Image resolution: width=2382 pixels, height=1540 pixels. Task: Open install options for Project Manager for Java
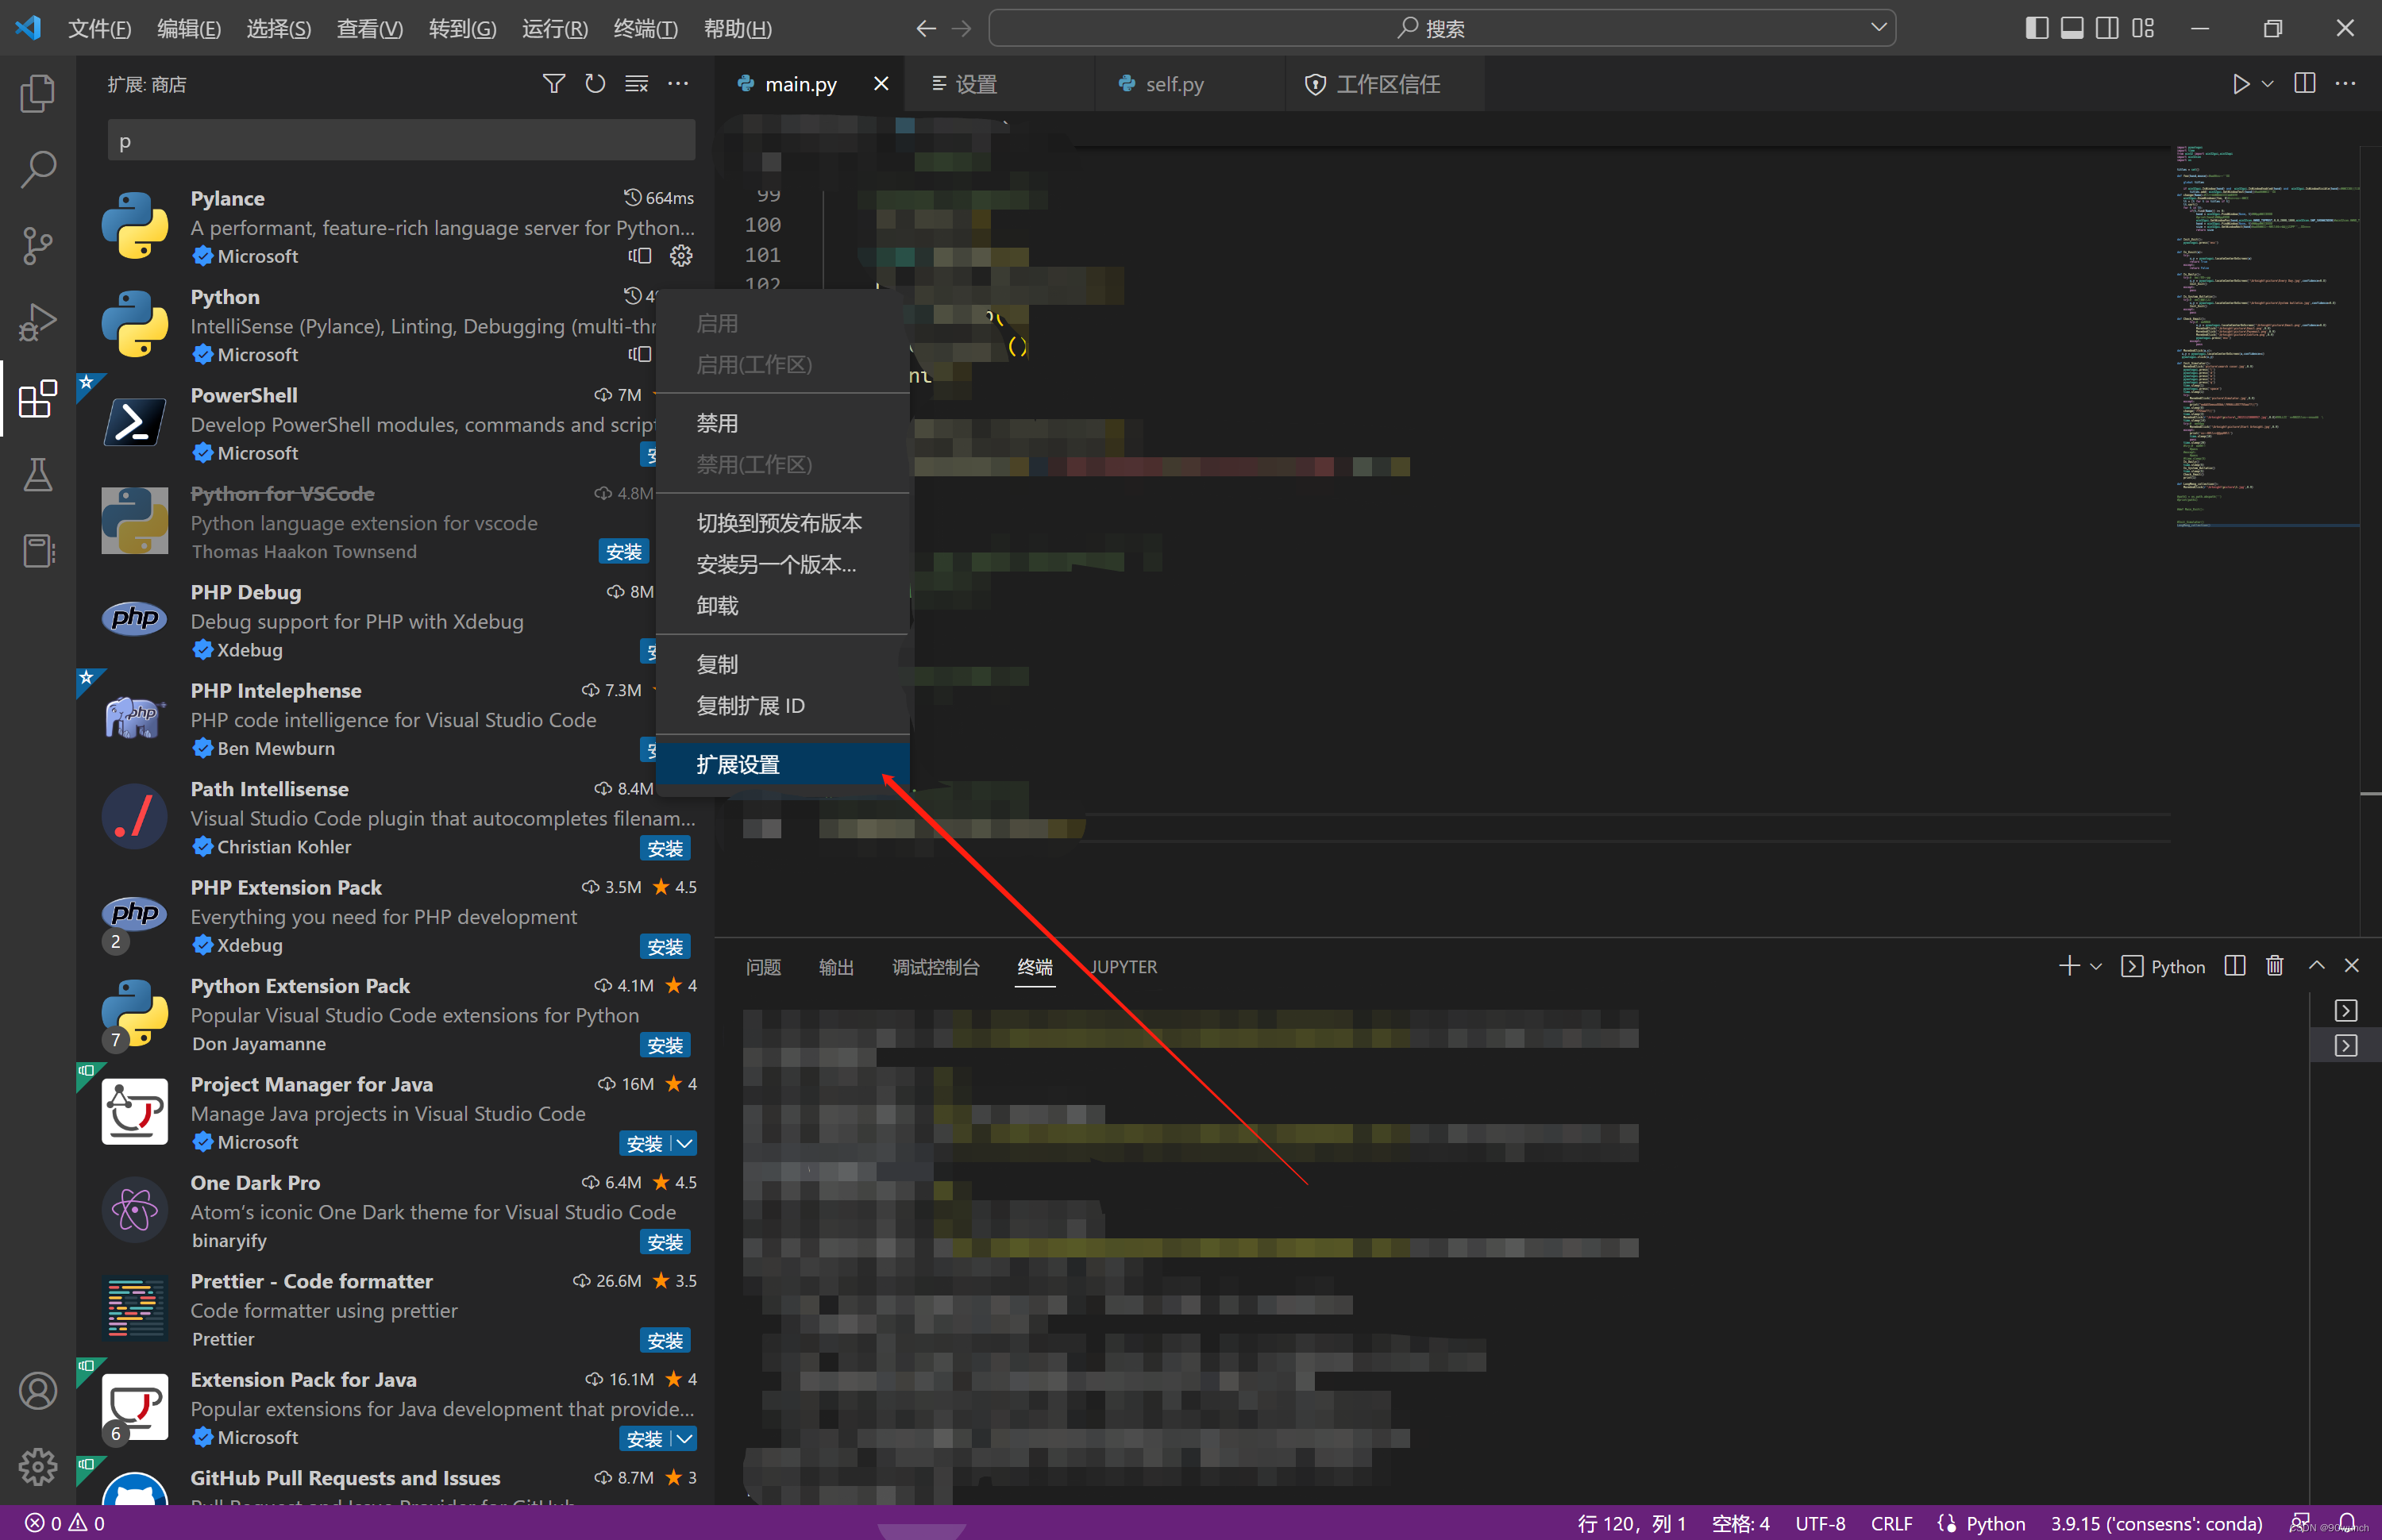point(685,1143)
